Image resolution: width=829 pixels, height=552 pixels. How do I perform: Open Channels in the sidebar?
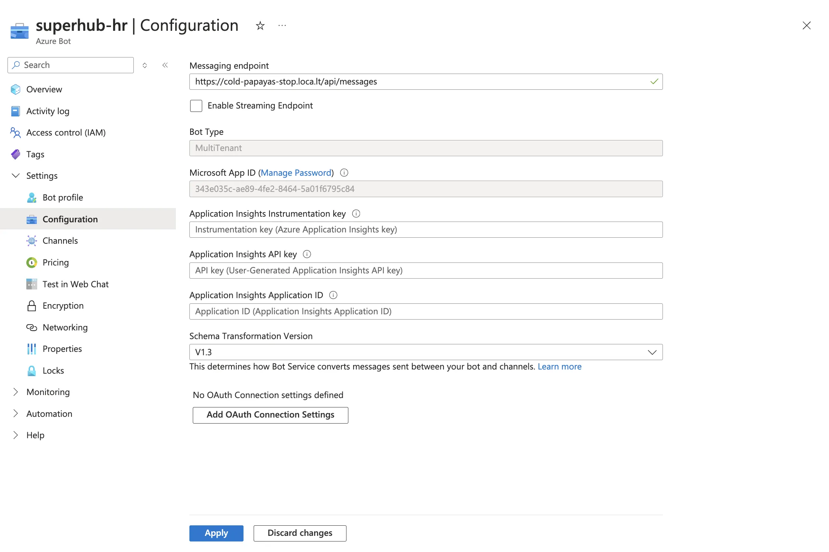point(60,241)
